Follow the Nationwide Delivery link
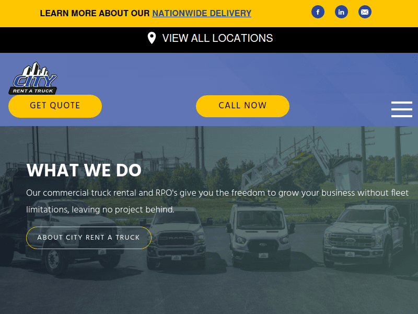 (x=202, y=13)
